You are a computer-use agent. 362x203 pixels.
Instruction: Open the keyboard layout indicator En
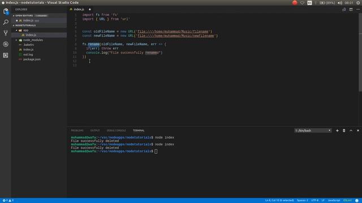pyautogui.click(x=309, y=3)
